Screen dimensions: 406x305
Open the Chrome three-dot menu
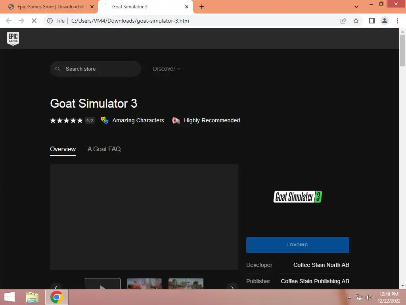(x=397, y=21)
